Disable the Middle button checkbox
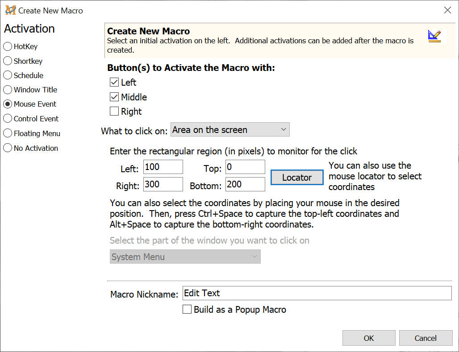459x352 pixels. pos(114,97)
